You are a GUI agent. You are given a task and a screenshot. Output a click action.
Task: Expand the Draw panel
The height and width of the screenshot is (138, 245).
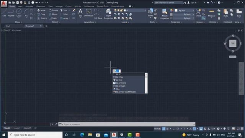(18, 22)
